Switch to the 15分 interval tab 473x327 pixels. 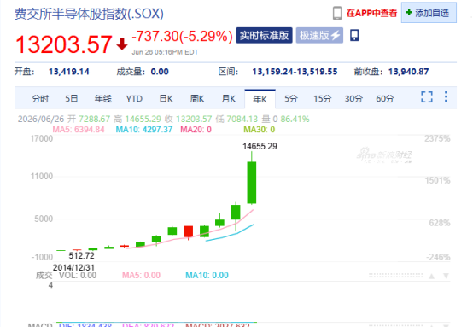click(x=323, y=99)
